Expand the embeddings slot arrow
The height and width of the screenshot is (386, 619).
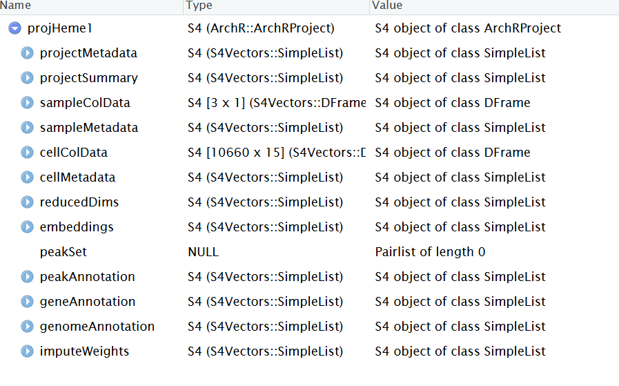click(27, 227)
